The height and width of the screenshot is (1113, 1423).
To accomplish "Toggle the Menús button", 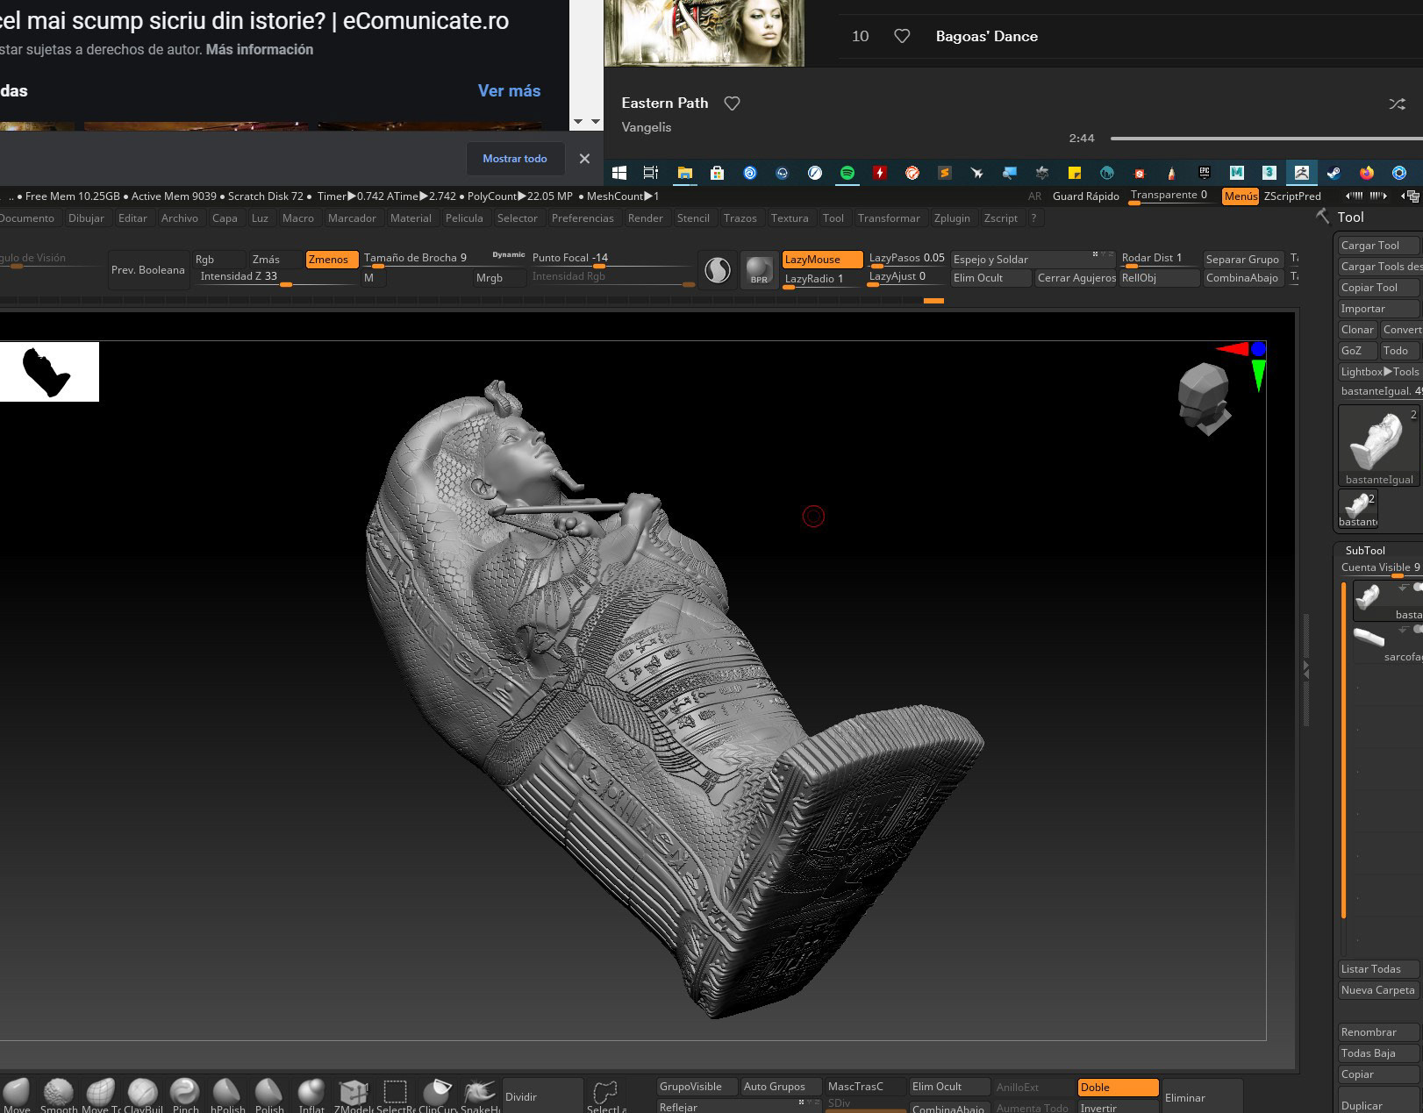I will pos(1240,196).
